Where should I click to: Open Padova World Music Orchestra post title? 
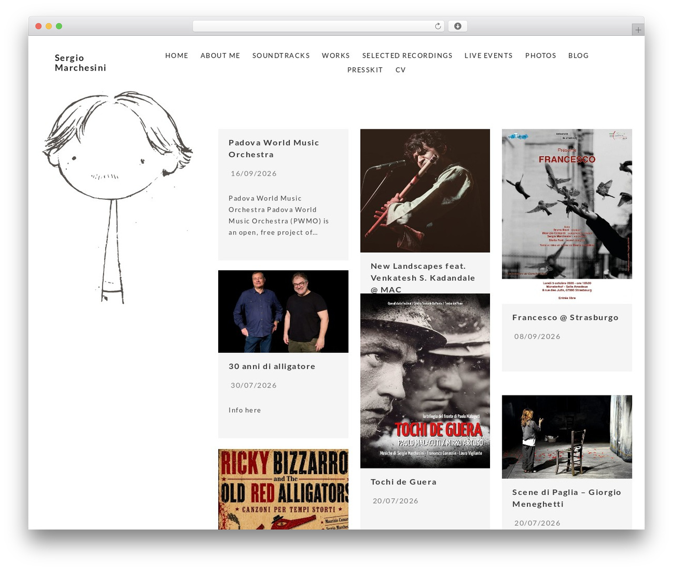tap(274, 148)
